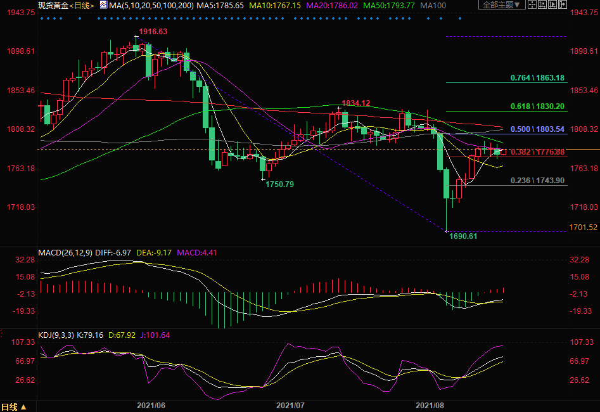Click the 现货黄金 instrument title
600x412 pixels.
tap(52, 5)
